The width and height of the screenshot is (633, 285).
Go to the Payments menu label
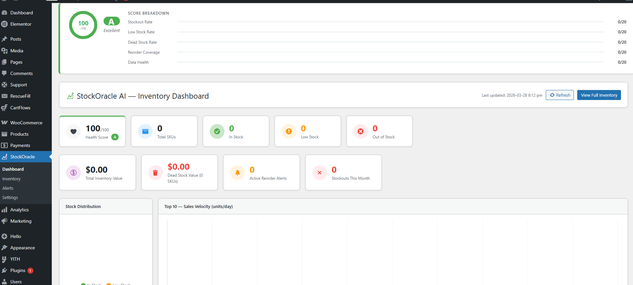tap(20, 145)
